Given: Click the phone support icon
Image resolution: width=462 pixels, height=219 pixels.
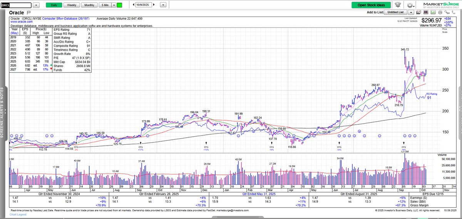Looking at the screenshot, I should 453,12.
